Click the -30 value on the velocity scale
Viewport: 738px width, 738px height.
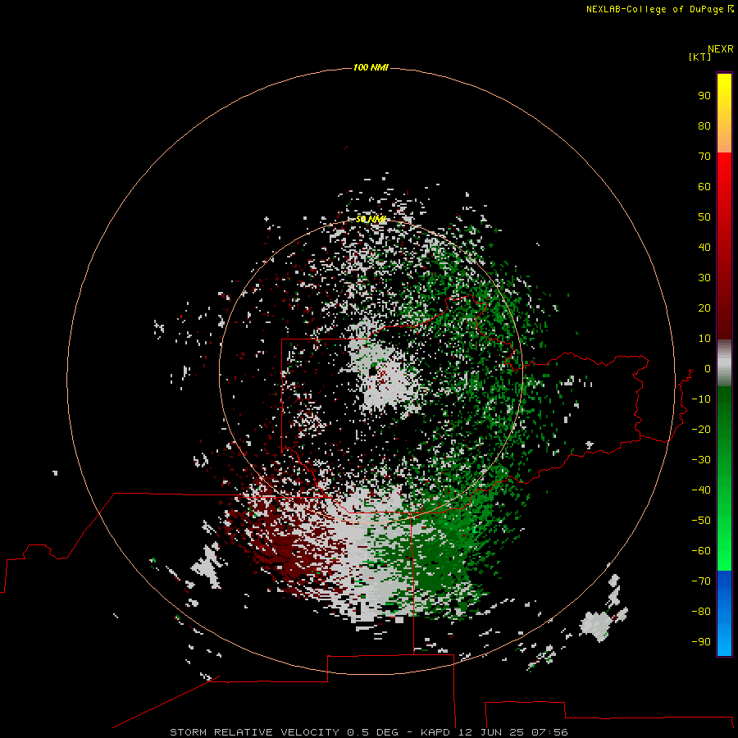(x=701, y=460)
